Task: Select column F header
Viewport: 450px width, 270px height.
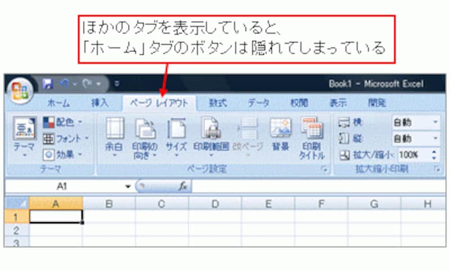Action: 321,204
